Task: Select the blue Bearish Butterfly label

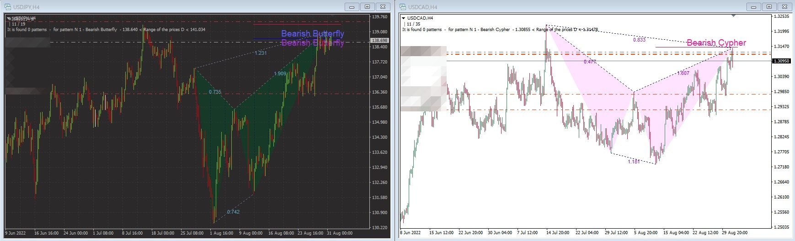Action: pyautogui.click(x=312, y=33)
